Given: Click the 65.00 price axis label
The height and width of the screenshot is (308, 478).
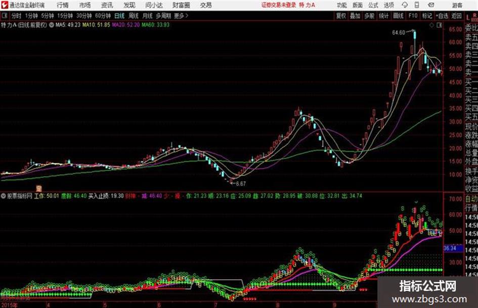Looking at the screenshot, I should (455, 29).
